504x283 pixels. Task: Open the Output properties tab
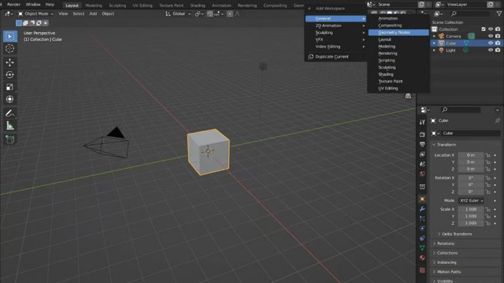coord(423,144)
